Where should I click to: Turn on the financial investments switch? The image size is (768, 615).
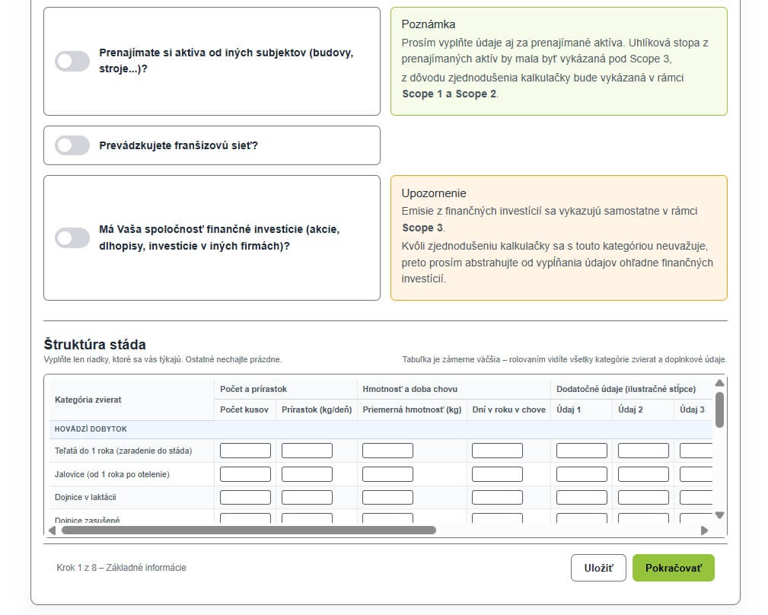[72, 238]
